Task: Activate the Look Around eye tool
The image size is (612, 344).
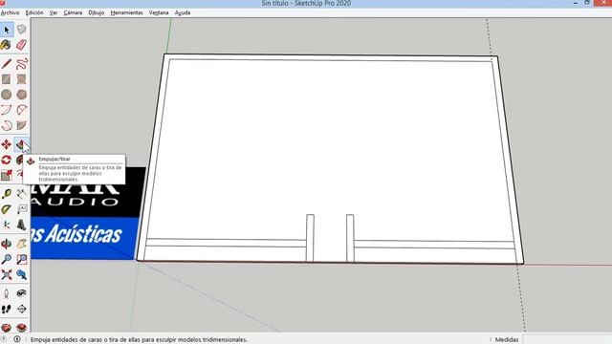Action: tap(21, 293)
